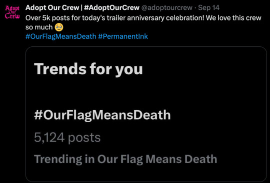Screen dimensions: 270x183
Task: Click the empty area below 'Trends for you'
Action: pos(146,93)
